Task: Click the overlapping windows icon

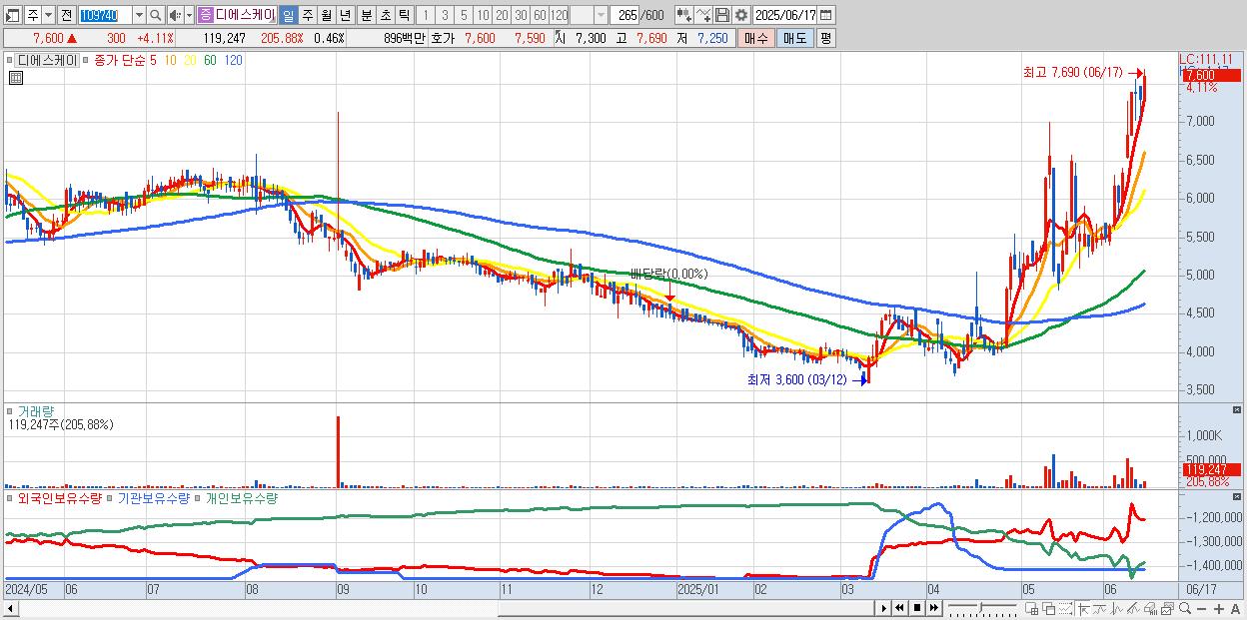Action: tap(1050, 609)
